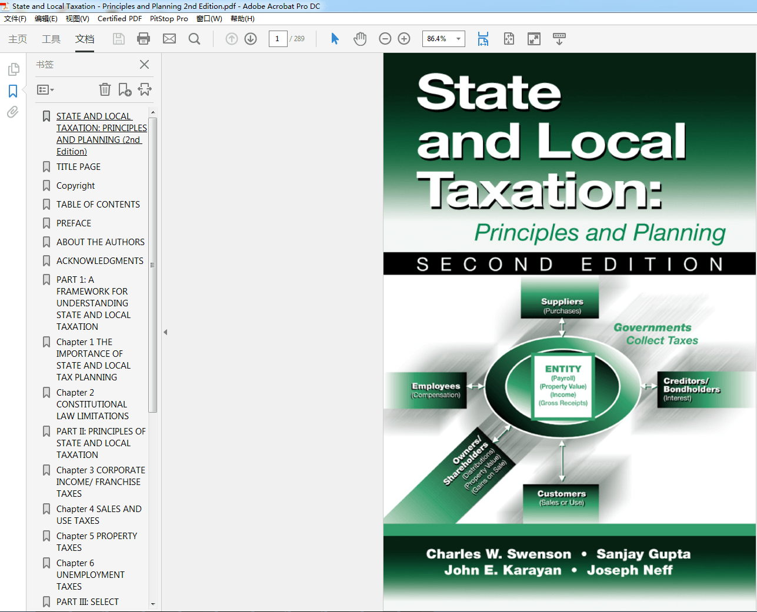Image resolution: width=757 pixels, height=612 pixels.
Task: Go to ACKNOWLEDGMENTS bookmark
Action: 100,261
